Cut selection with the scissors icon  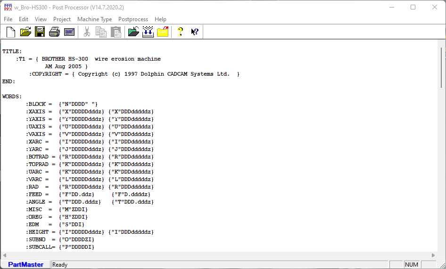click(x=87, y=32)
